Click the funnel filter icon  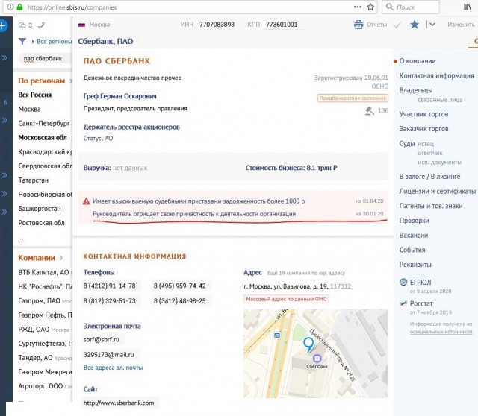pyautogui.click(x=22, y=42)
